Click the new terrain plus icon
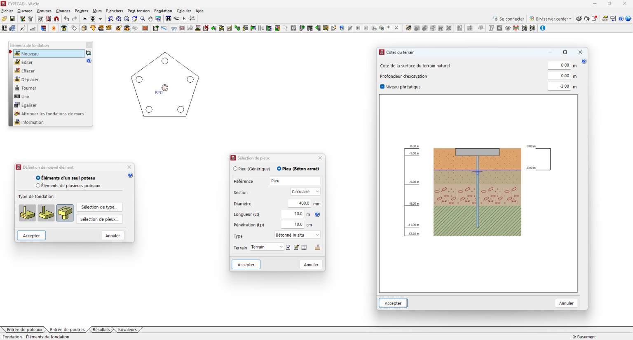The image size is (633, 340). 288,247
